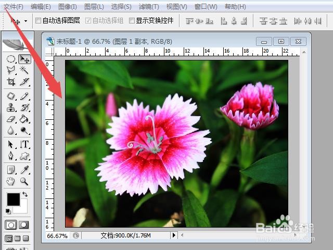Distribute vertical centers in options bar

click(273, 21)
